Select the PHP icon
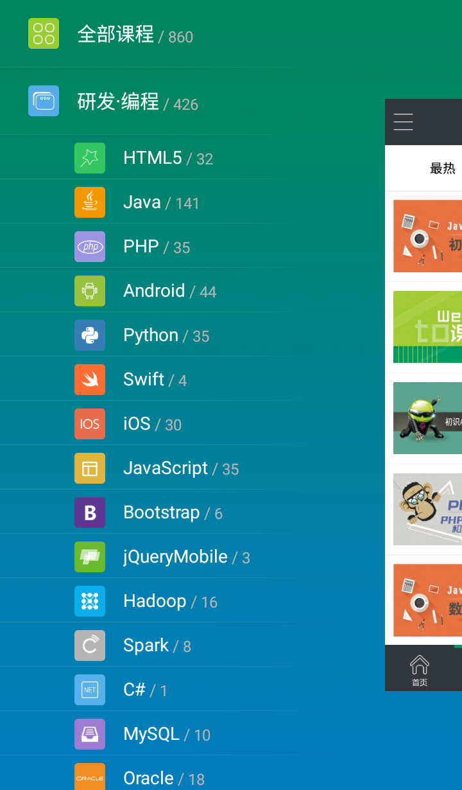The height and width of the screenshot is (790, 462). tap(90, 247)
